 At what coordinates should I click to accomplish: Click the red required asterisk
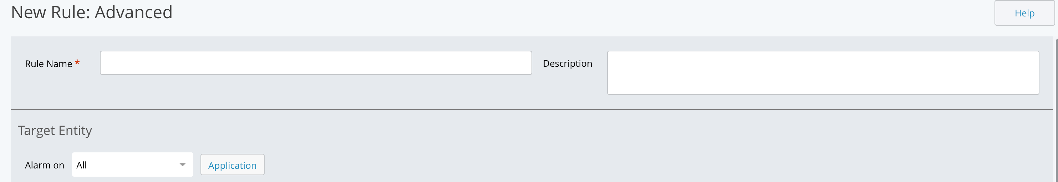tap(77, 62)
